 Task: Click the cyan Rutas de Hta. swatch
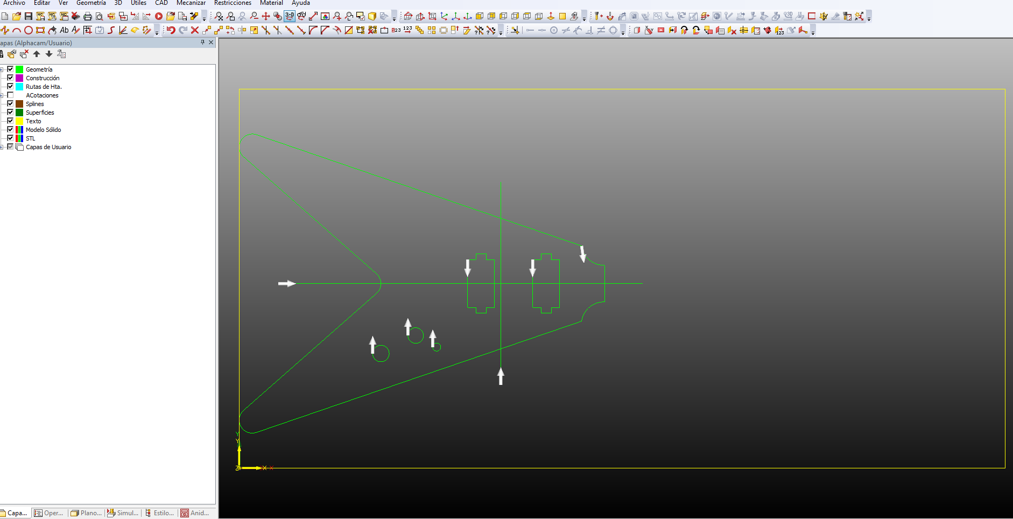tap(19, 86)
